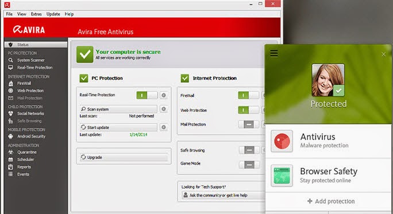The height and width of the screenshot is (214, 393).
Task: Click the user profile photo
Action: [328, 80]
